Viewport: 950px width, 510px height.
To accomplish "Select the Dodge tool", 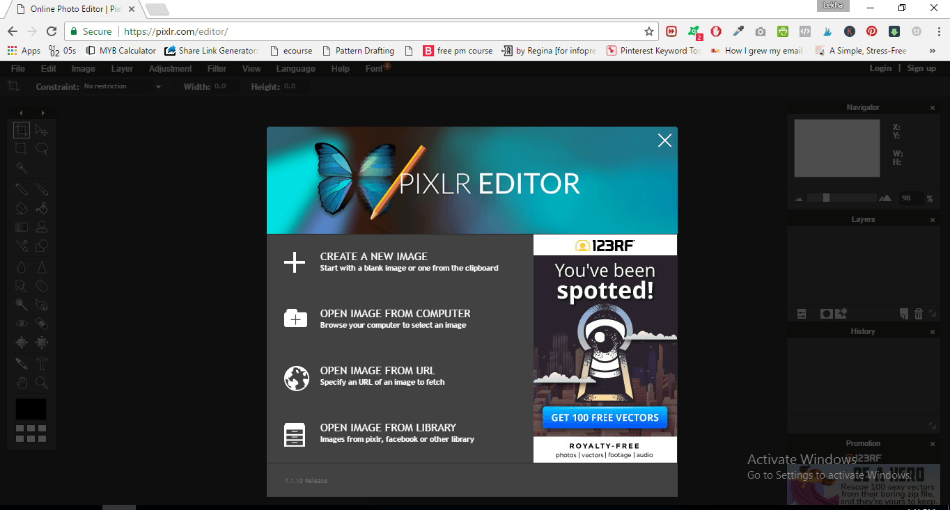I will click(22, 305).
